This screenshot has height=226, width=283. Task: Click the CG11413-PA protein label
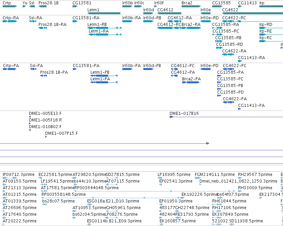pyautogui.click(x=251, y=105)
